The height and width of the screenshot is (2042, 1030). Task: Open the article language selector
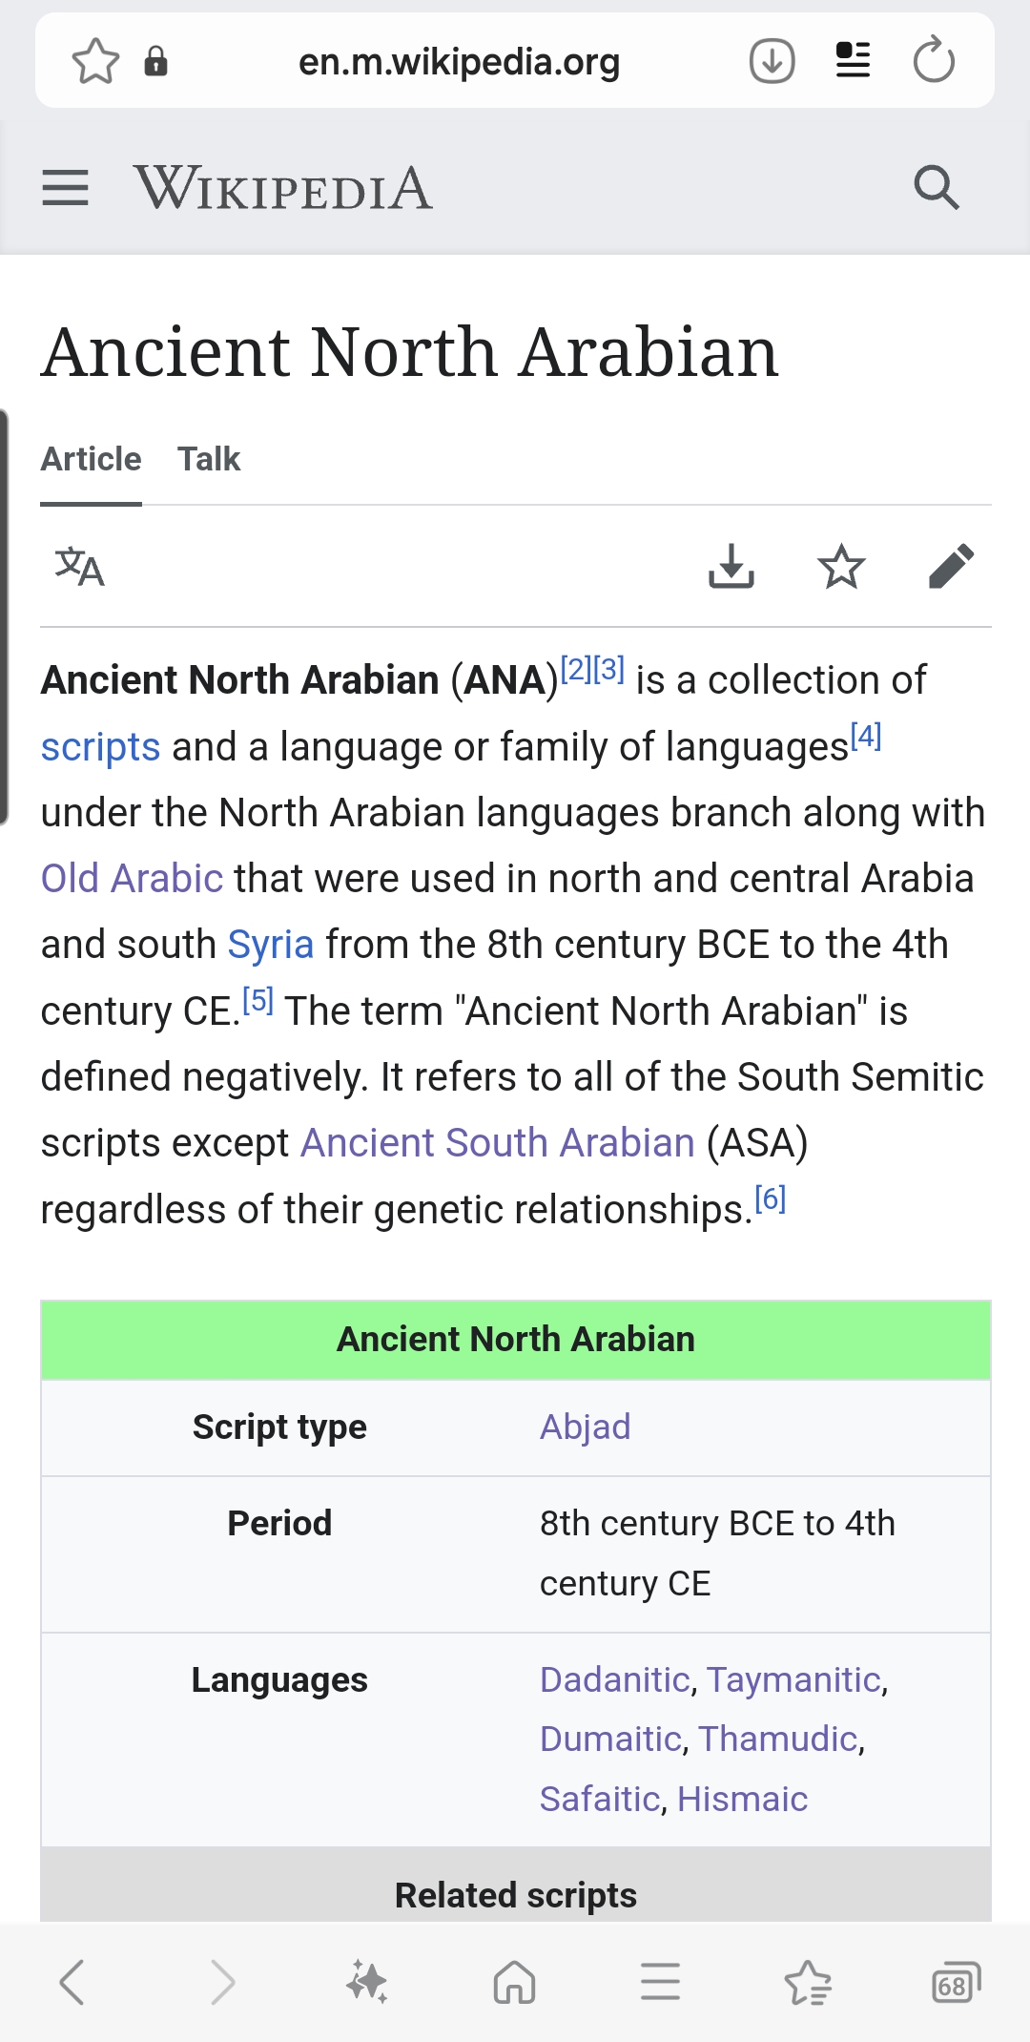pyautogui.click(x=79, y=568)
